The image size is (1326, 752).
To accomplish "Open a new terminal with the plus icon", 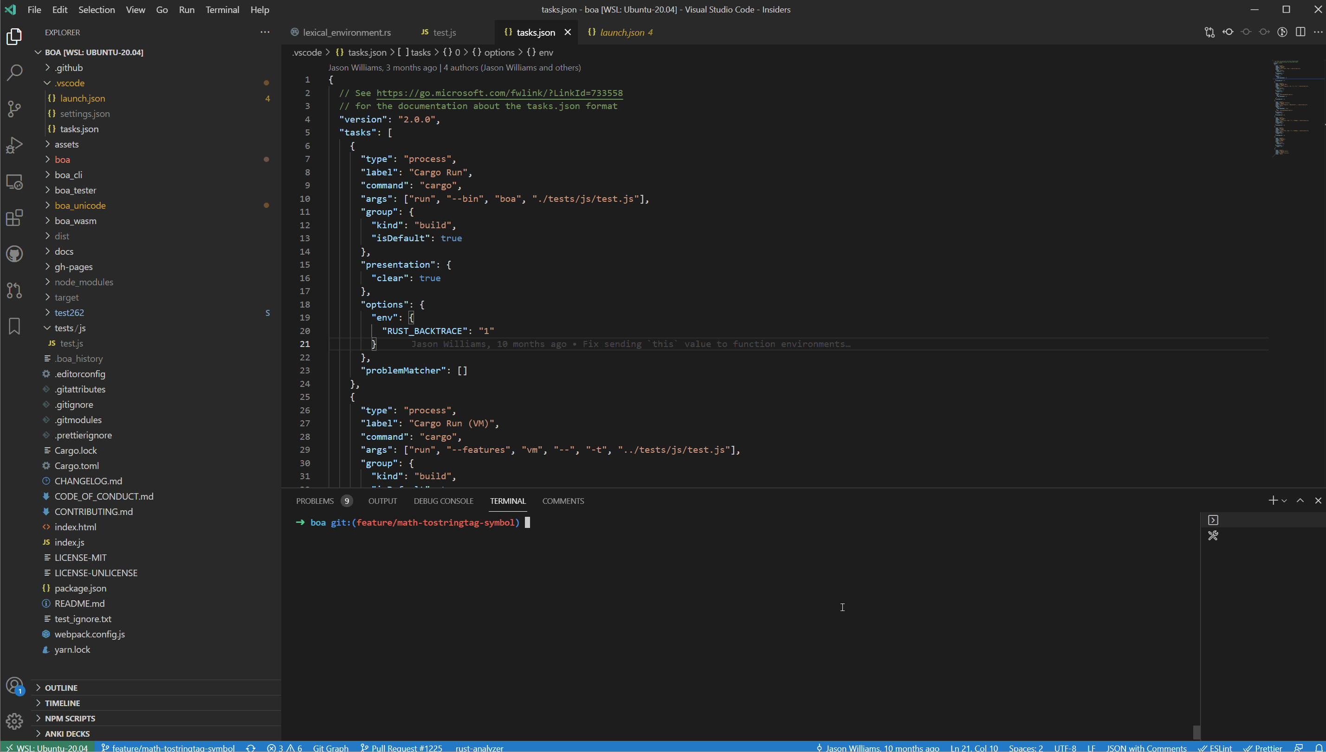I will [1272, 501].
